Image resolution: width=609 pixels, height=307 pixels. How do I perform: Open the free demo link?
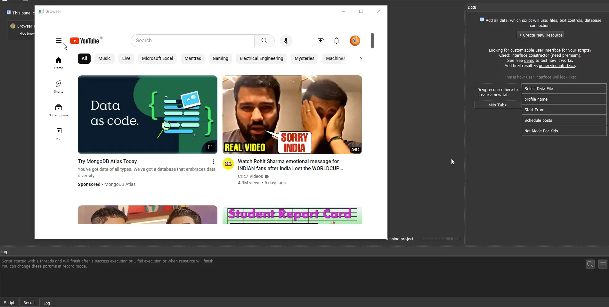(x=529, y=60)
